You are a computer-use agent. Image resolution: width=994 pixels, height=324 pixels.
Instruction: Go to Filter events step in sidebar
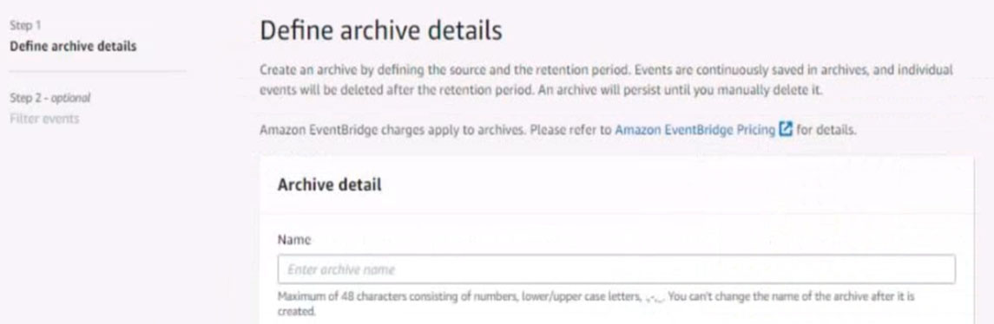44,119
